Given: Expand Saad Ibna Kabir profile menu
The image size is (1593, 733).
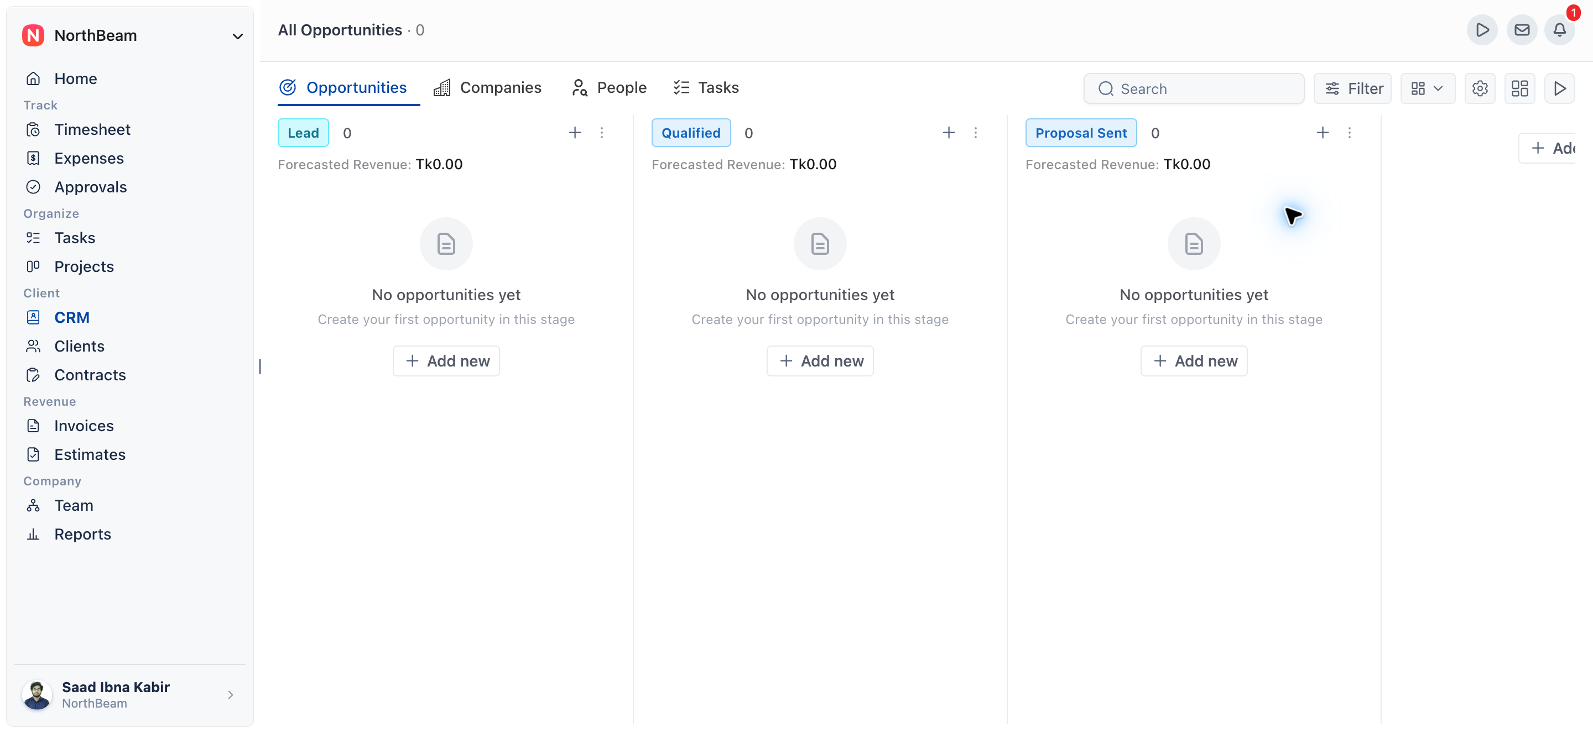Looking at the screenshot, I should pyautogui.click(x=130, y=694).
